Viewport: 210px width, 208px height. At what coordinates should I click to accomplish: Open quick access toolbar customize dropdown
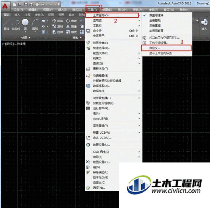tap(58, 4)
